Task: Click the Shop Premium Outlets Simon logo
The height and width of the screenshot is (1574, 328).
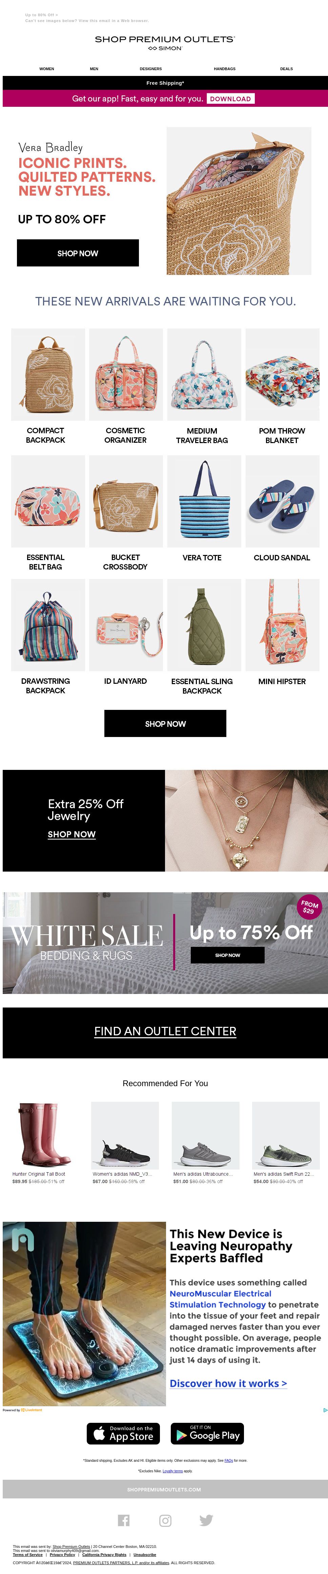Action: [x=165, y=43]
